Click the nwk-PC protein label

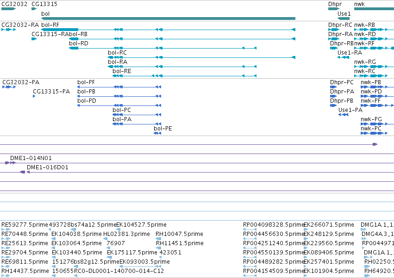[x=371, y=129]
